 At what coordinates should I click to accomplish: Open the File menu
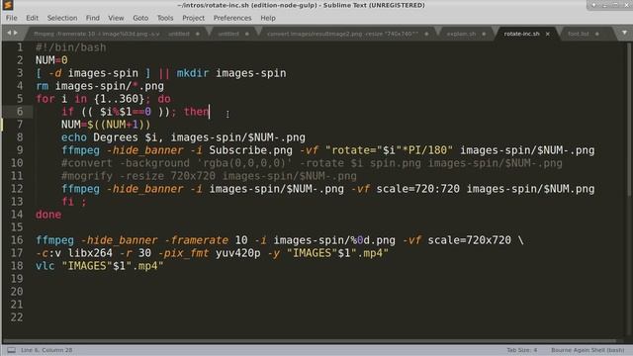click(x=11, y=18)
